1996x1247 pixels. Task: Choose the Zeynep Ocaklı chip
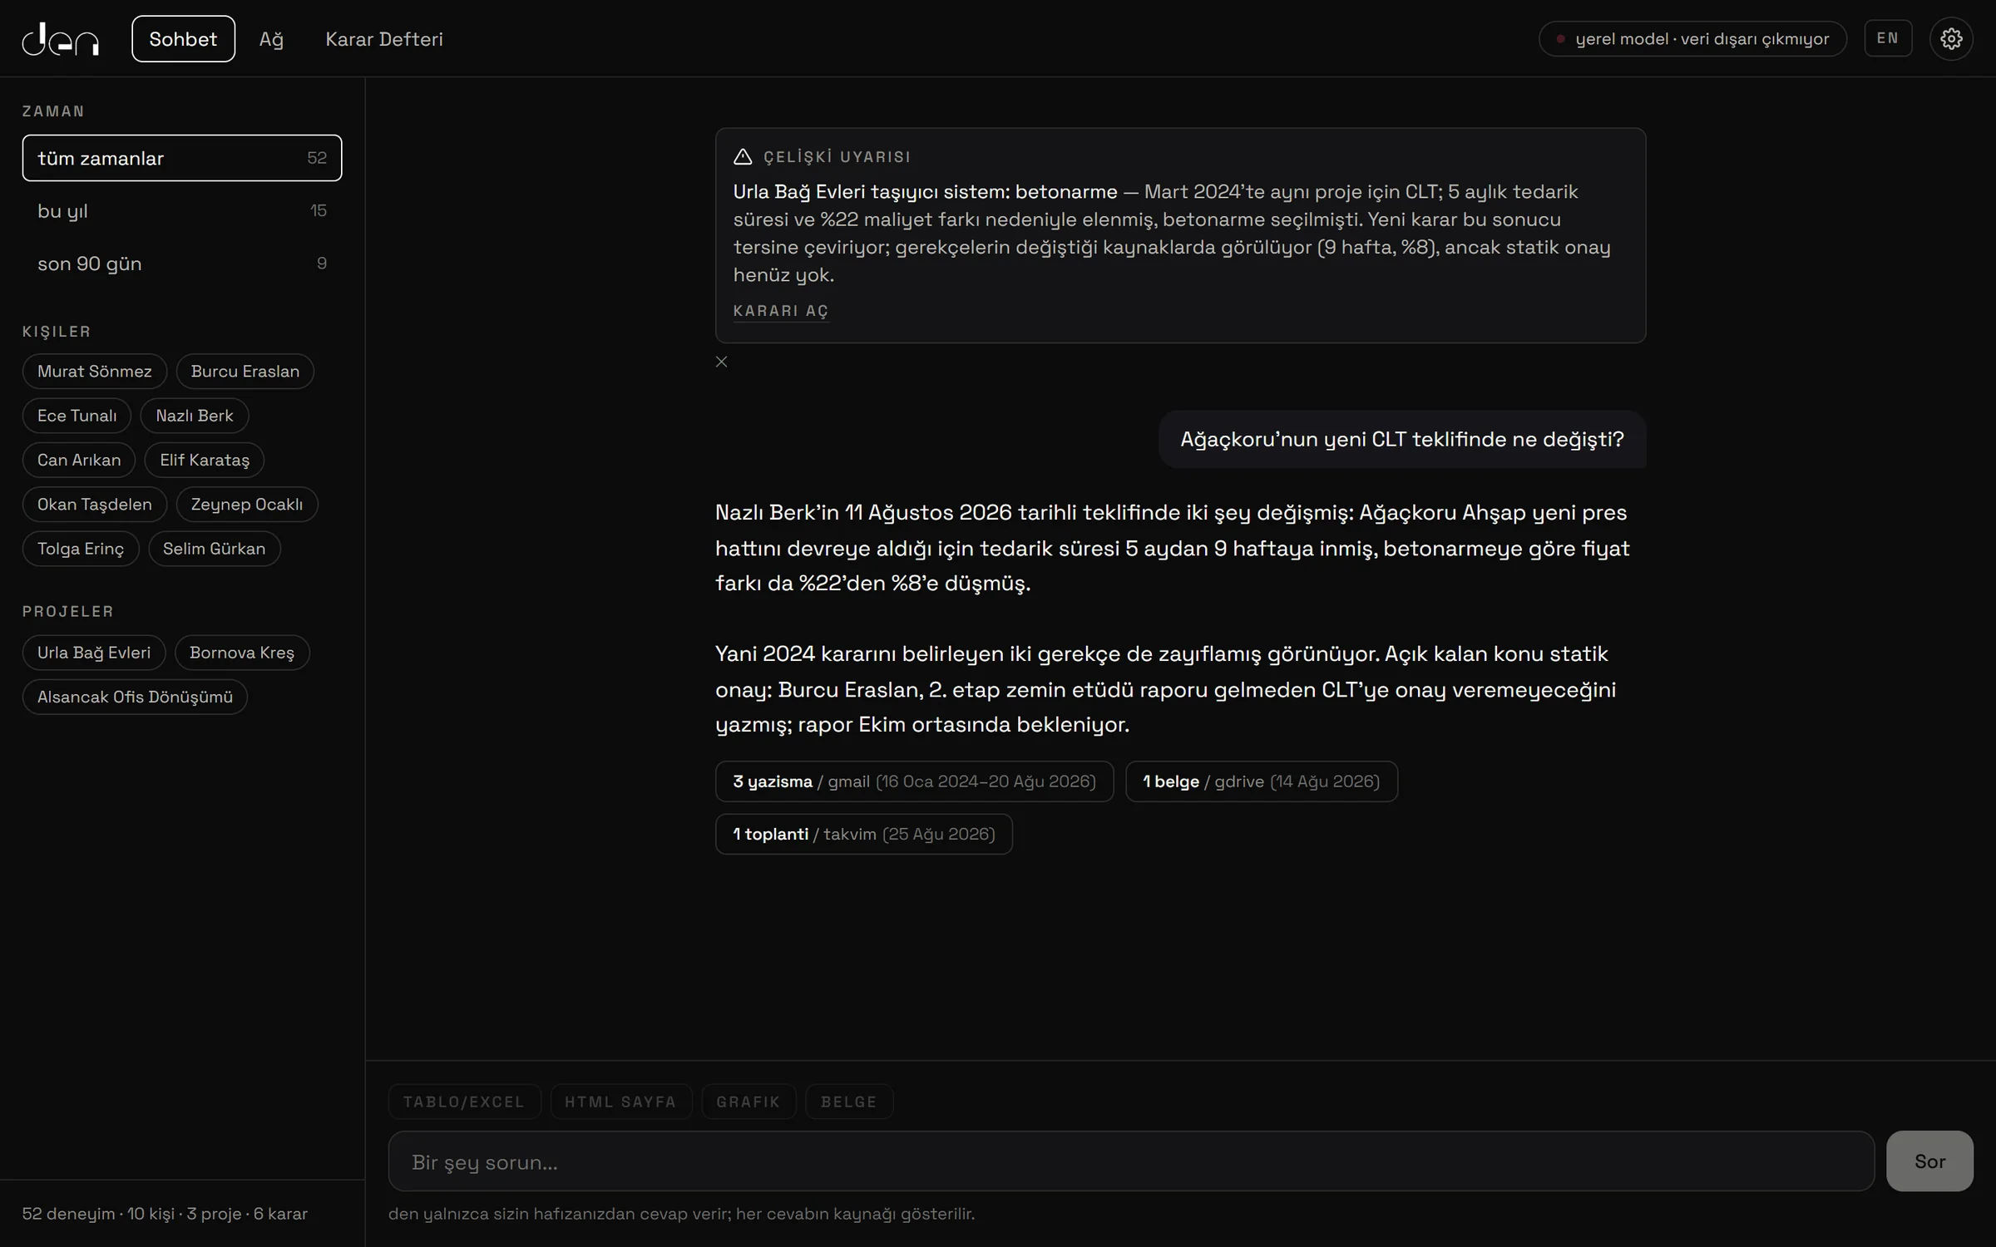[247, 504]
